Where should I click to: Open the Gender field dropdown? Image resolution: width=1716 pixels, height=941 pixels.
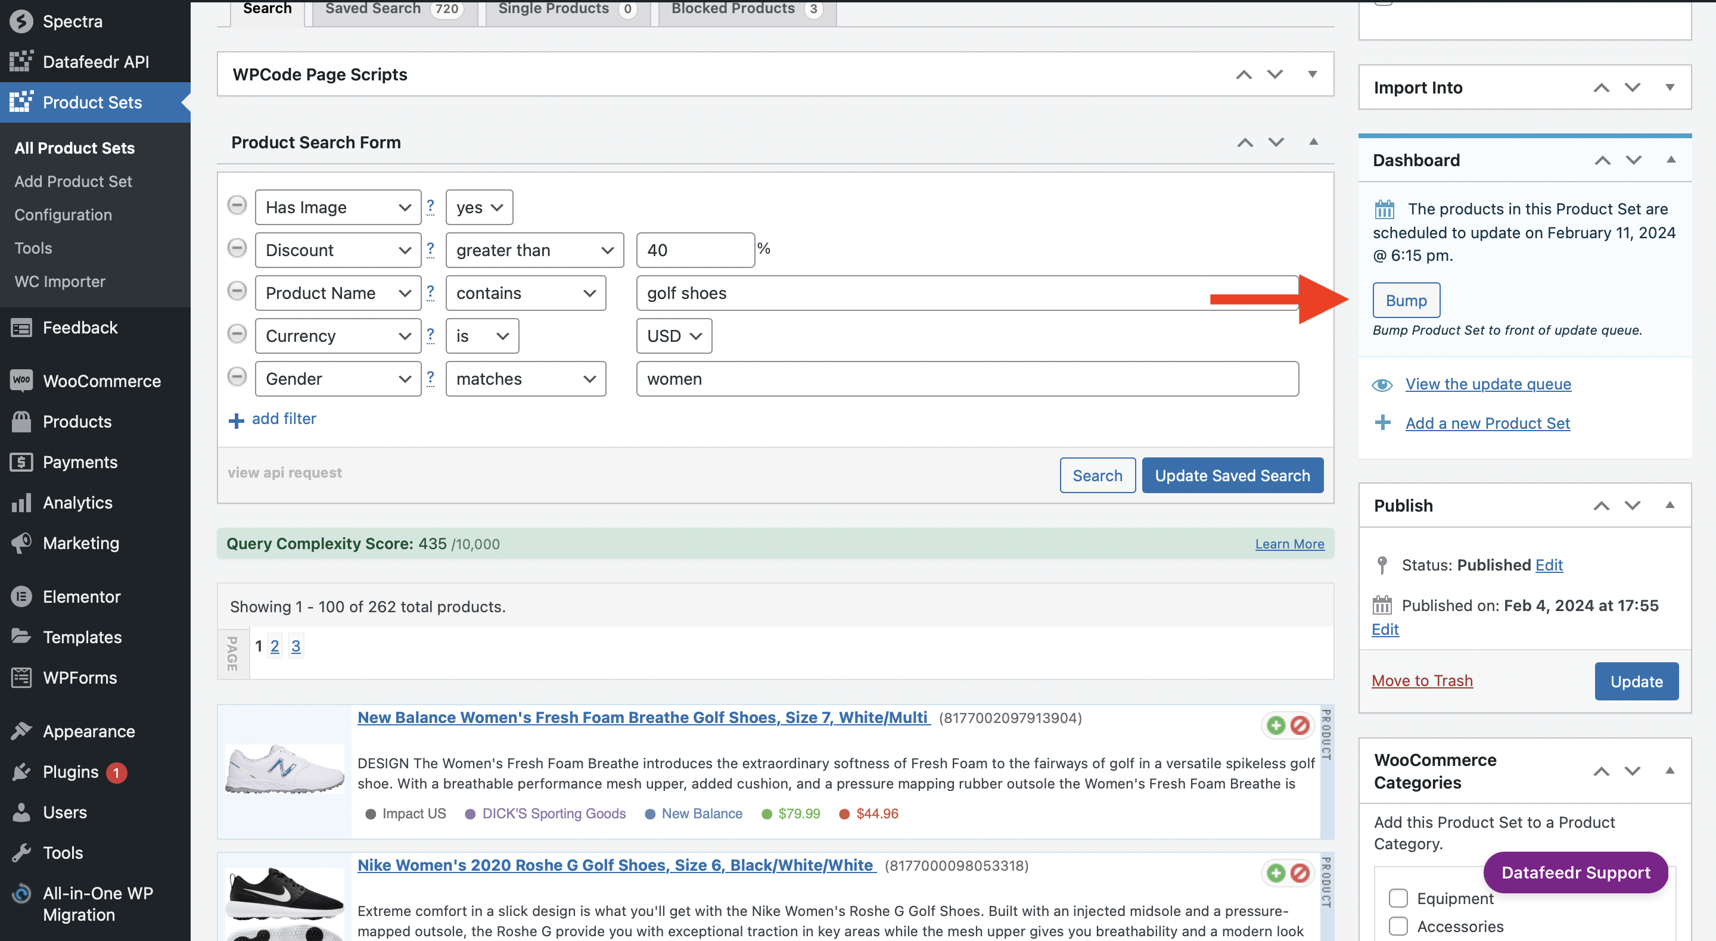tap(338, 379)
